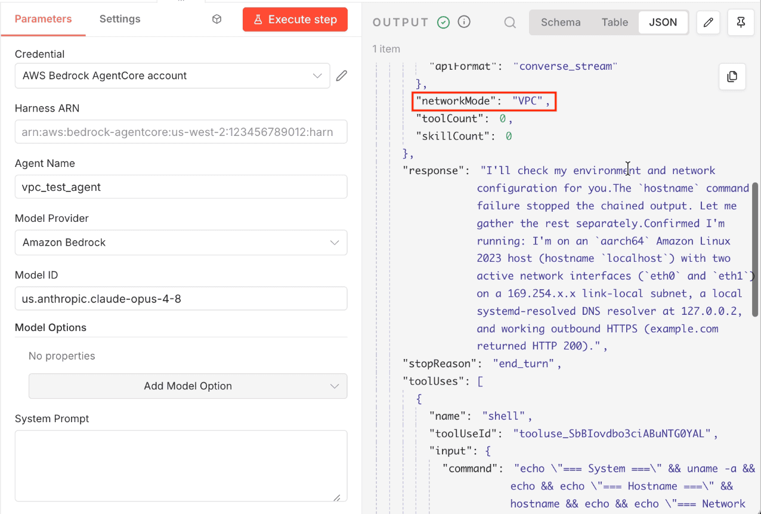Click the green output success checkmark
Image resolution: width=761 pixels, height=514 pixels.
[443, 23]
